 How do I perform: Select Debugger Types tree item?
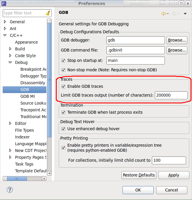[33, 76]
